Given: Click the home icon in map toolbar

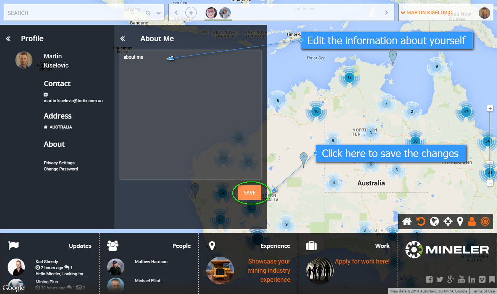Looking at the screenshot, I should (x=407, y=221).
